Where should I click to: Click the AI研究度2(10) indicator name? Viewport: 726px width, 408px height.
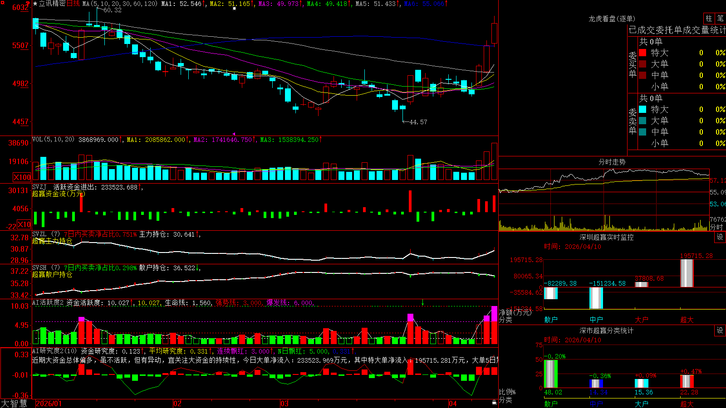pos(55,351)
